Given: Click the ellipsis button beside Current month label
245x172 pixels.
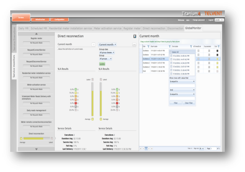Looking at the screenshot, I should pyautogui.click(x=93, y=45).
